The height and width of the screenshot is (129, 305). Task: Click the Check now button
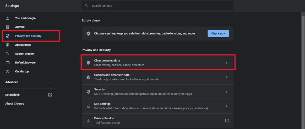(x=218, y=33)
